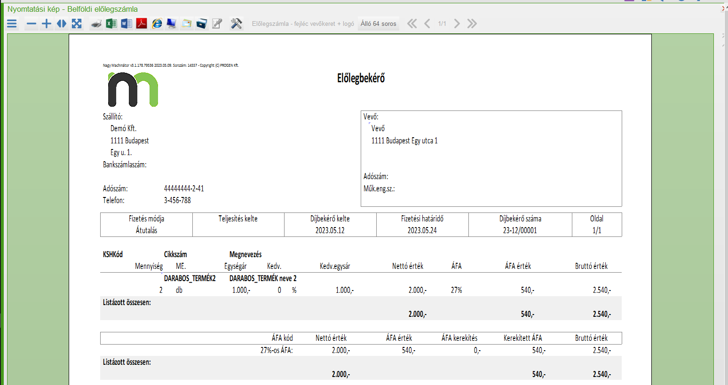This screenshot has width=728, height=385.
Task: Click the computer monitor icon in the toolbar
Action: [172, 24]
